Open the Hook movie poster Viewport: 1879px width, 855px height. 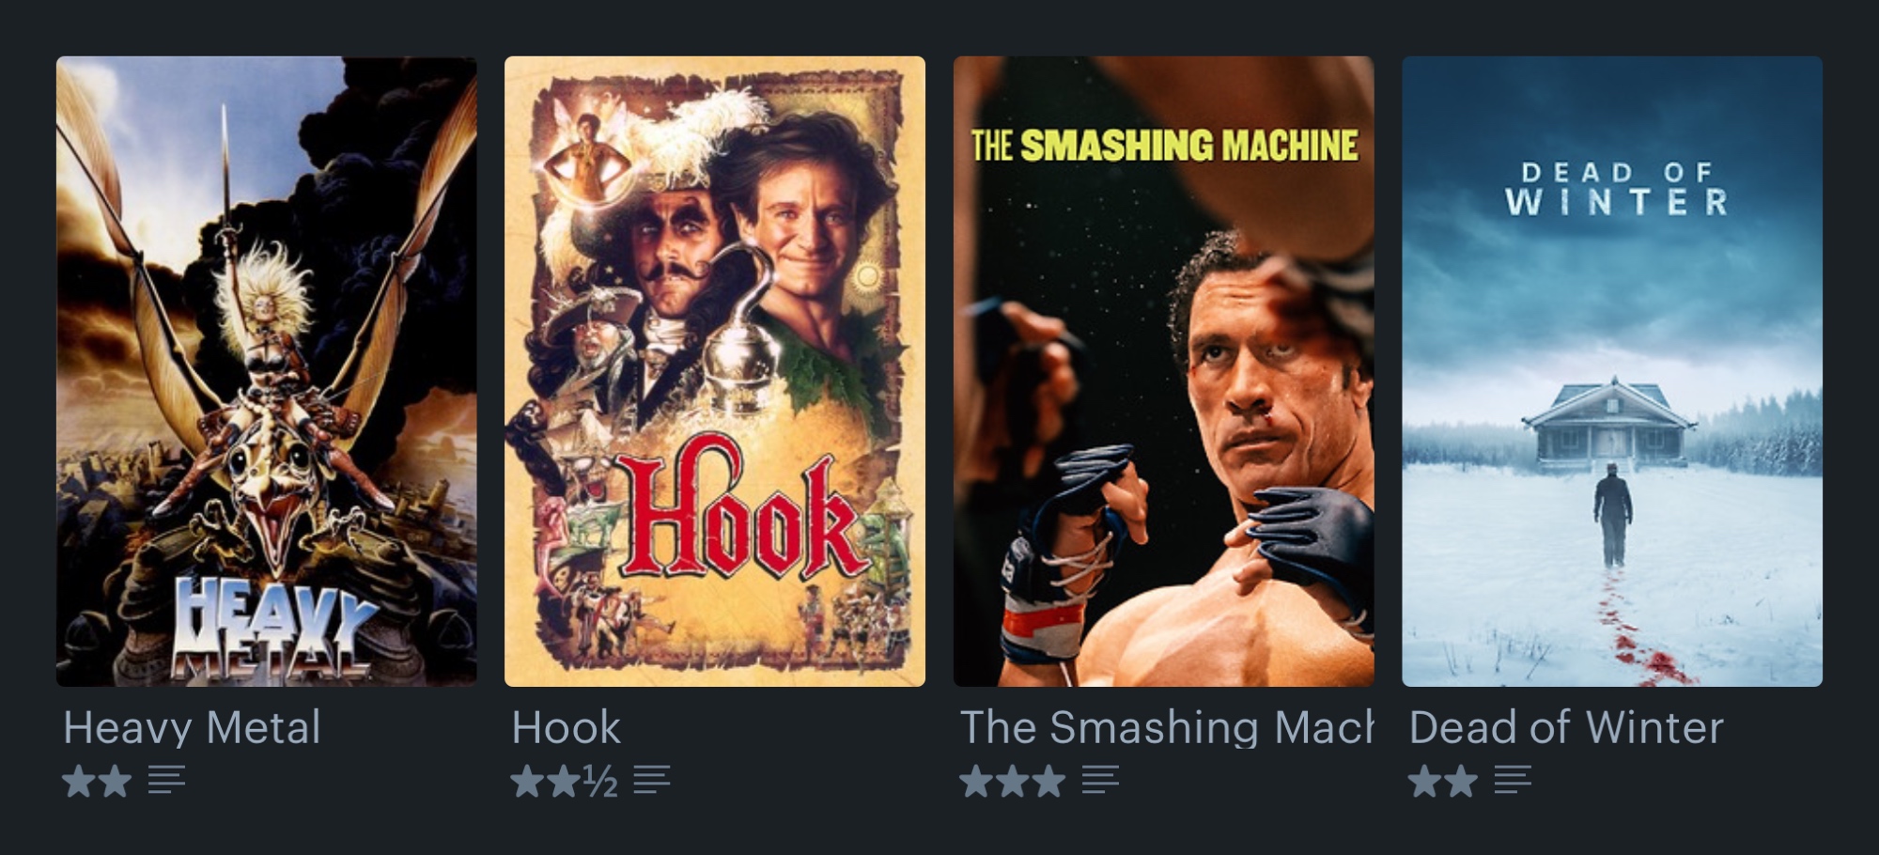(x=715, y=371)
